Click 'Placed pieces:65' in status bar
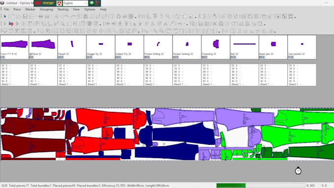334x188 pixels. (x=64, y=186)
